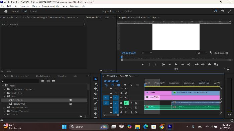
Task: Toggle Linked Selection in timeline
Action: (119, 85)
